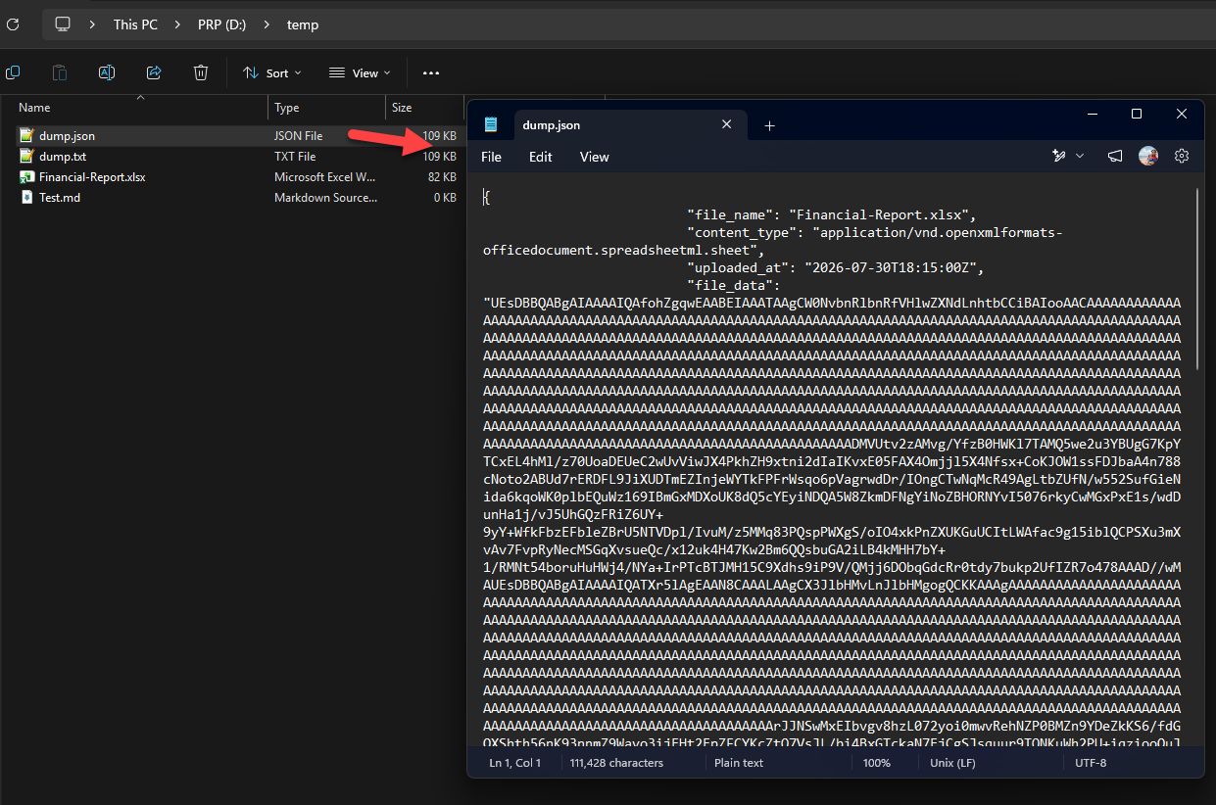This screenshot has width=1216, height=805.
Task: Navigate to This PC in breadcrumb
Action: coord(135,24)
